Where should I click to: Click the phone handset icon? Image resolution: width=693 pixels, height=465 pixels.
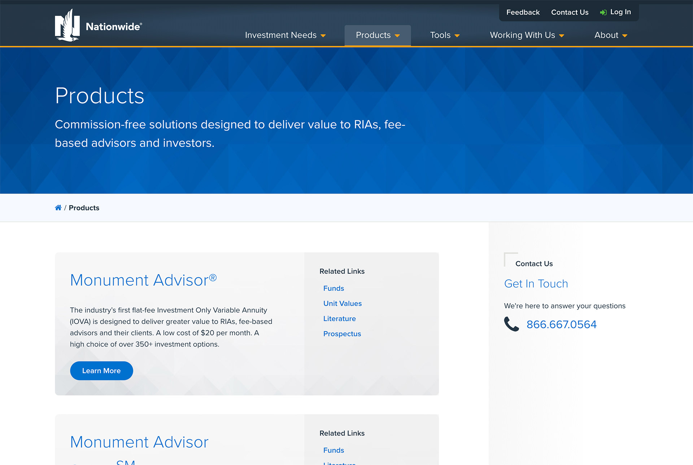[511, 324]
